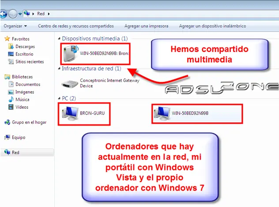Click the Infraestructura de red (1) header
The image size is (279, 207).
pos(91,69)
